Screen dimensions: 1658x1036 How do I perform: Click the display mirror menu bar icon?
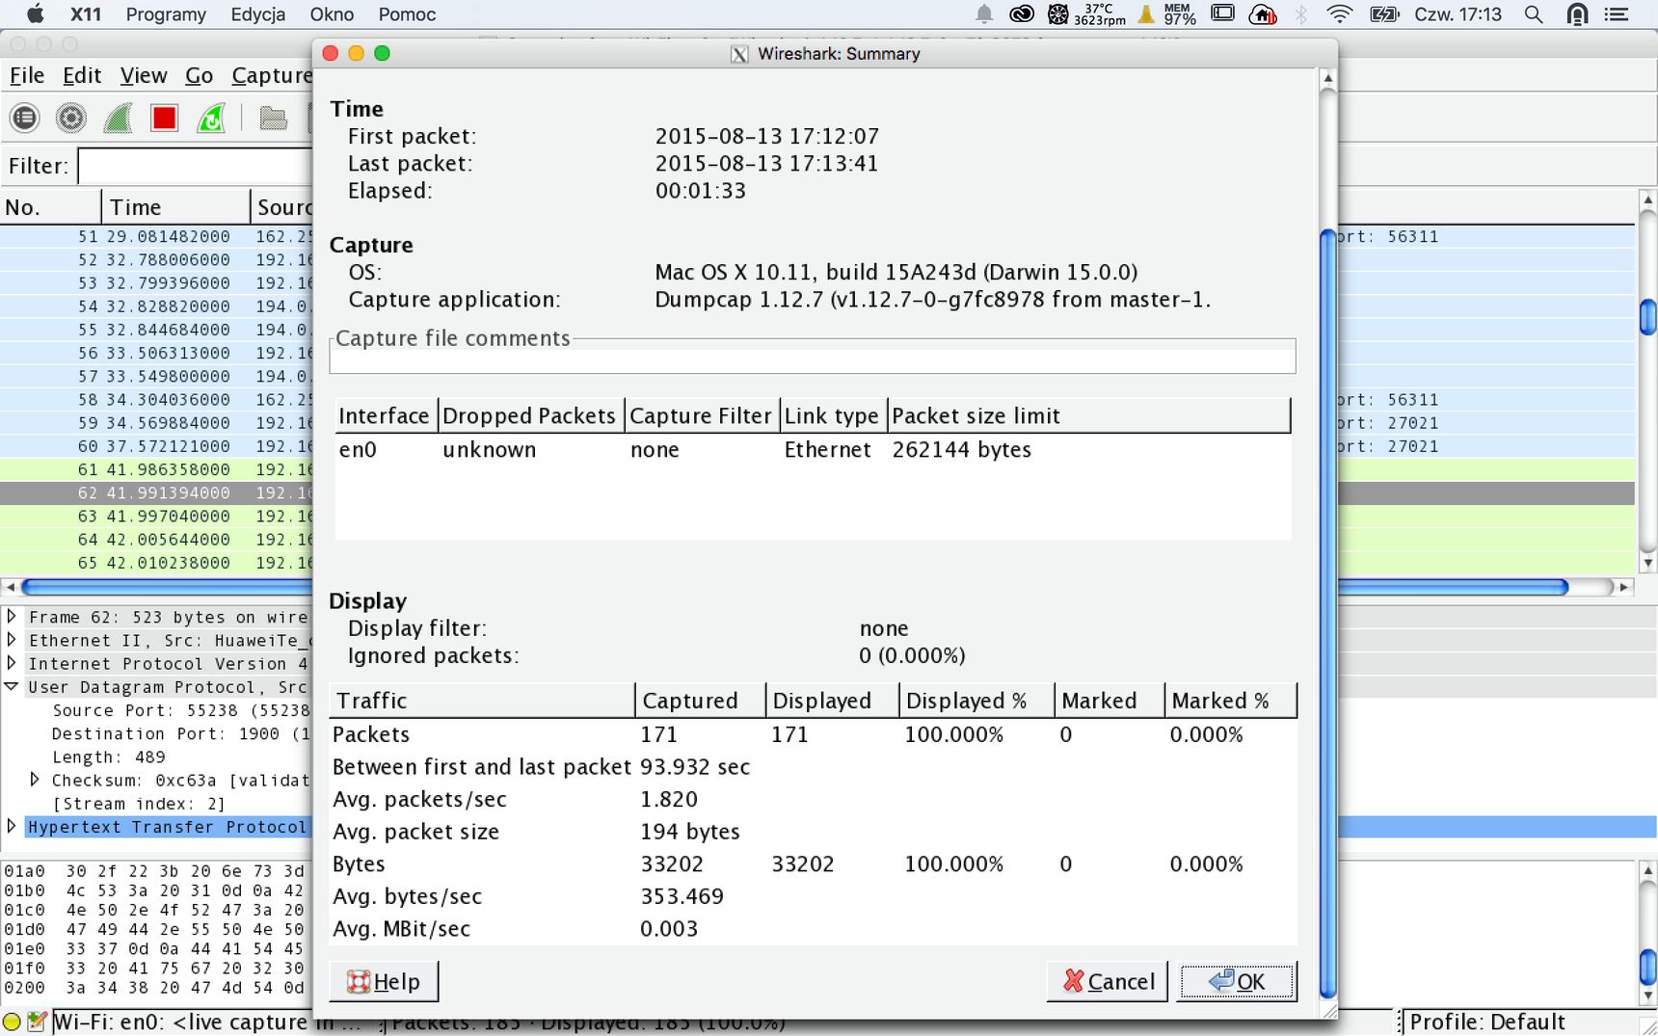[1222, 13]
